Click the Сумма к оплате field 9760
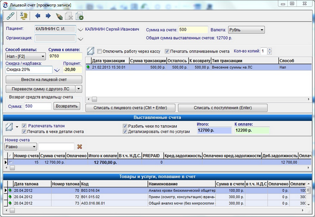Viewport: 315px width, 217px height. [x=65, y=56]
